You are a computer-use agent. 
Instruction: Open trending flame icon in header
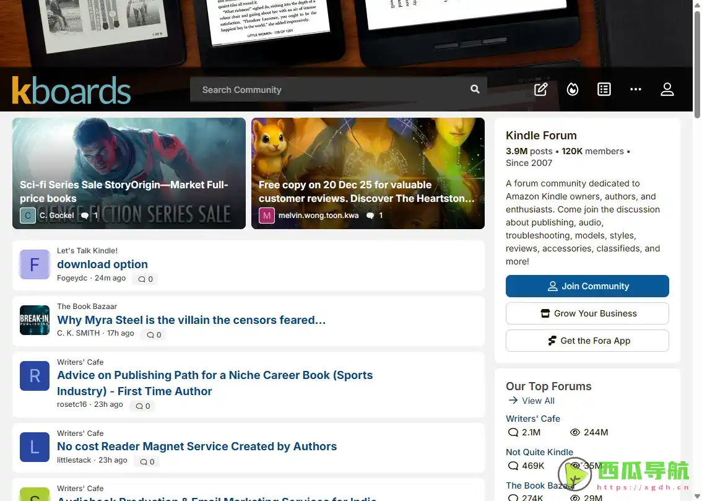[573, 89]
